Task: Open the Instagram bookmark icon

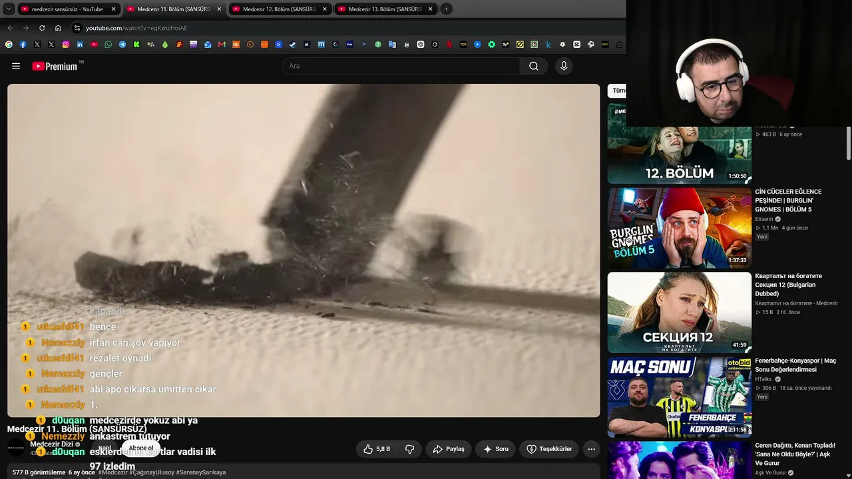Action: click(x=65, y=45)
